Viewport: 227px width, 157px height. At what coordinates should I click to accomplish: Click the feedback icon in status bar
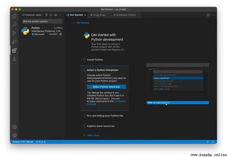(208, 142)
